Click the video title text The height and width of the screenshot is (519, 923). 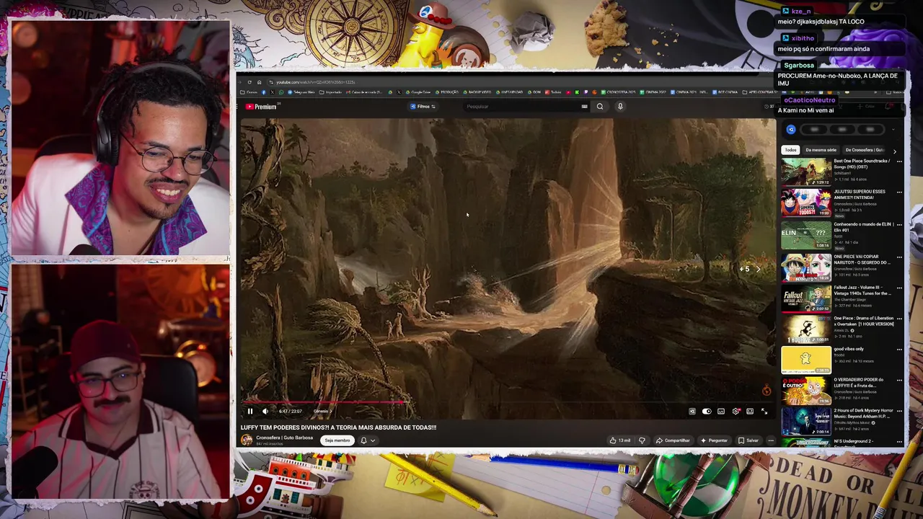[338, 427]
